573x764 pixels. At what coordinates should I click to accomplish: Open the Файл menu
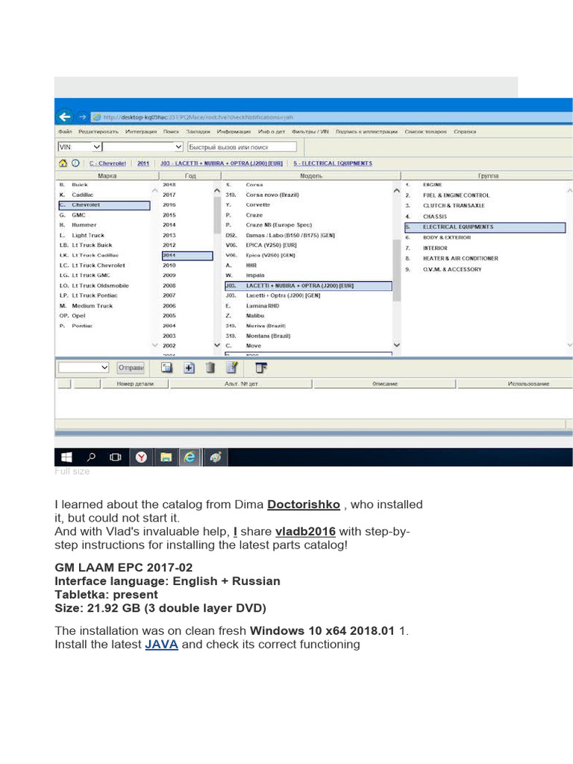pyautogui.click(x=66, y=132)
